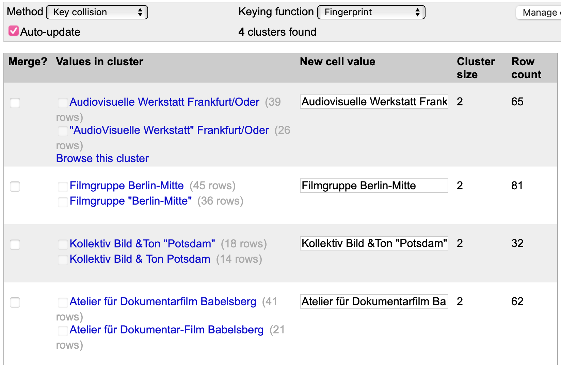This screenshot has height=365, width=561.
Task: Click the Row count column header
Action: click(x=526, y=68)
